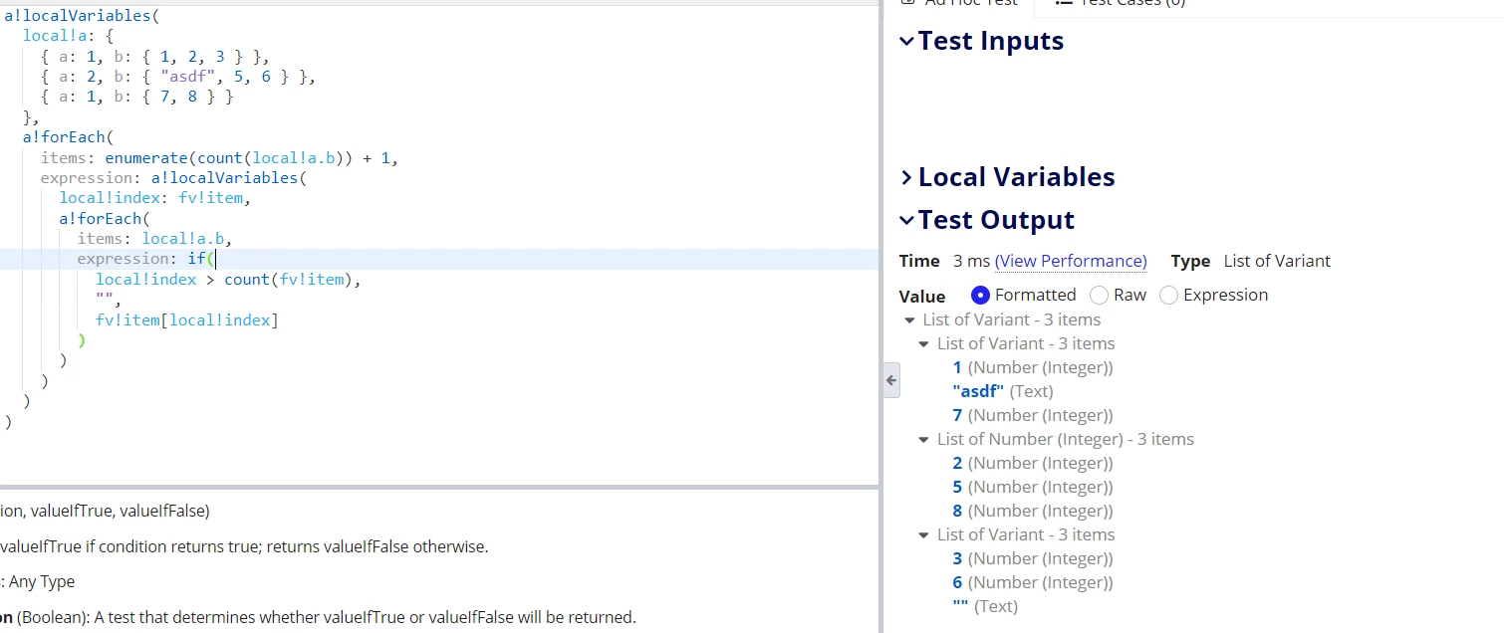Collapse the first nested List of Variant

click(923, 344)
